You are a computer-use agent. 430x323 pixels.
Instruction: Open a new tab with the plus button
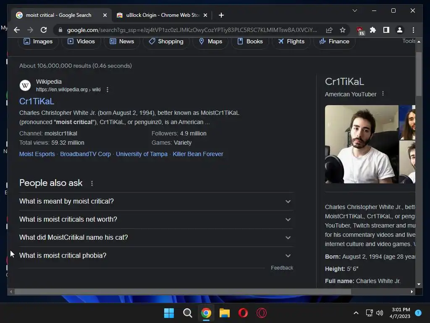pos(221,15)
